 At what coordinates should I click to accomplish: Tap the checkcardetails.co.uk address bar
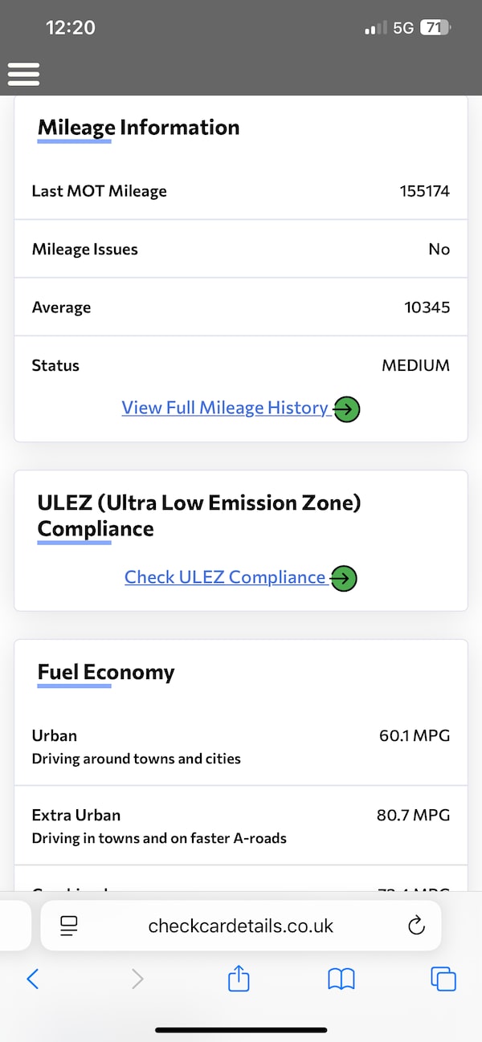pyautogui.click(x=241, y=926)
